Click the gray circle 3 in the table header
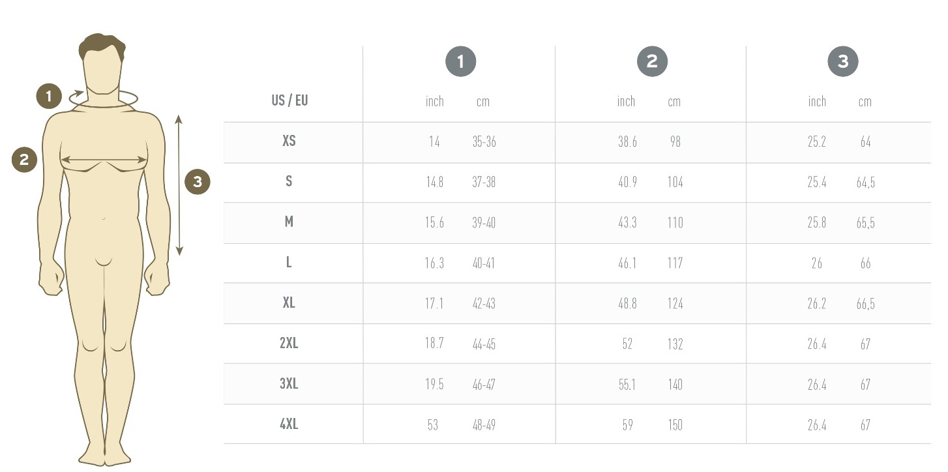 (x=843, y=62)
